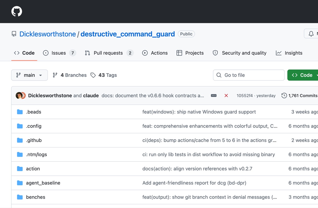The width and height of the screenshot is (318, 208).
Task: Open the benches folder
Action: (36, 197)
